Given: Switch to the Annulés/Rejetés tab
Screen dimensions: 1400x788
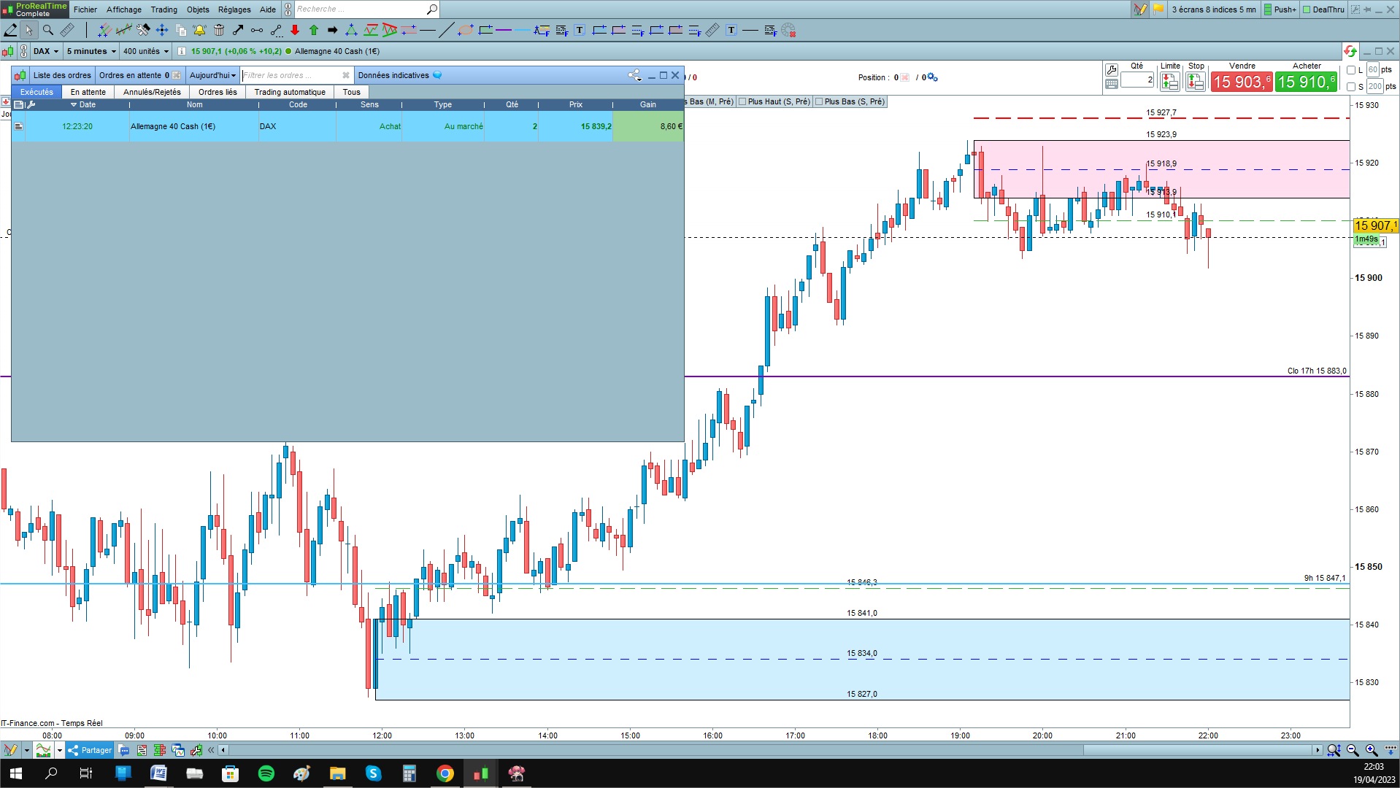Looking at the screenshot, I should (152, 92).
